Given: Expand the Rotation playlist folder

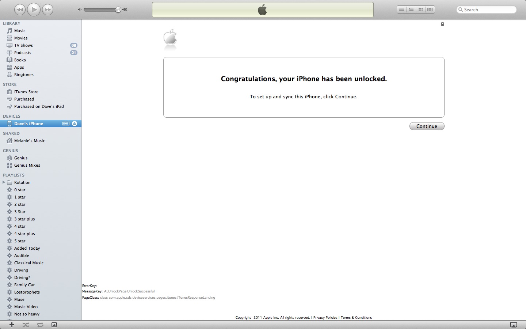Looking at the screenshot, I should pos(4,182).
